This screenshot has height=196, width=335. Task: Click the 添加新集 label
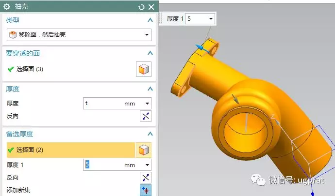pos(18,190)
